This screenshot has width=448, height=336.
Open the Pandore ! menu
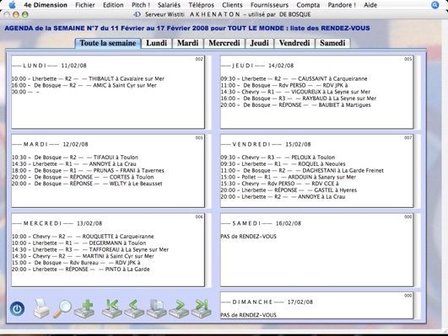342,5
